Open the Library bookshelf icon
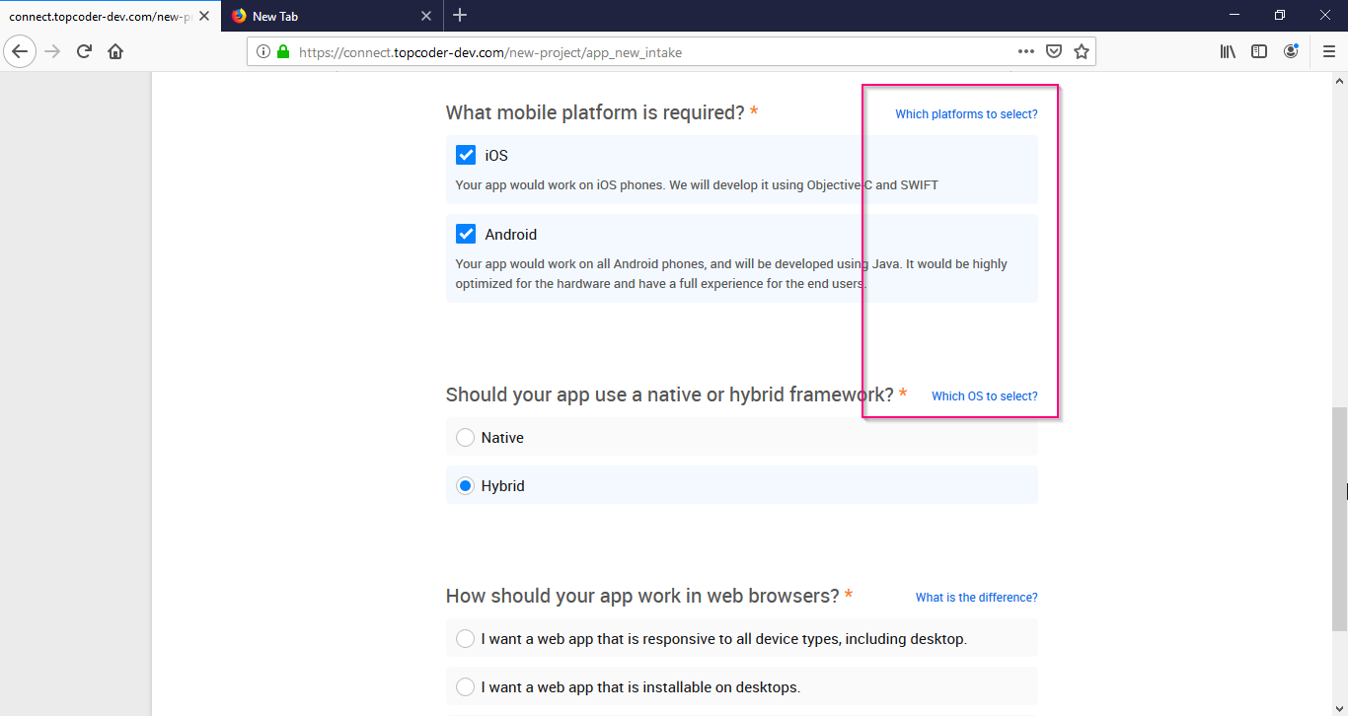Viewport: 1348px width, 716px height. 1228,51
